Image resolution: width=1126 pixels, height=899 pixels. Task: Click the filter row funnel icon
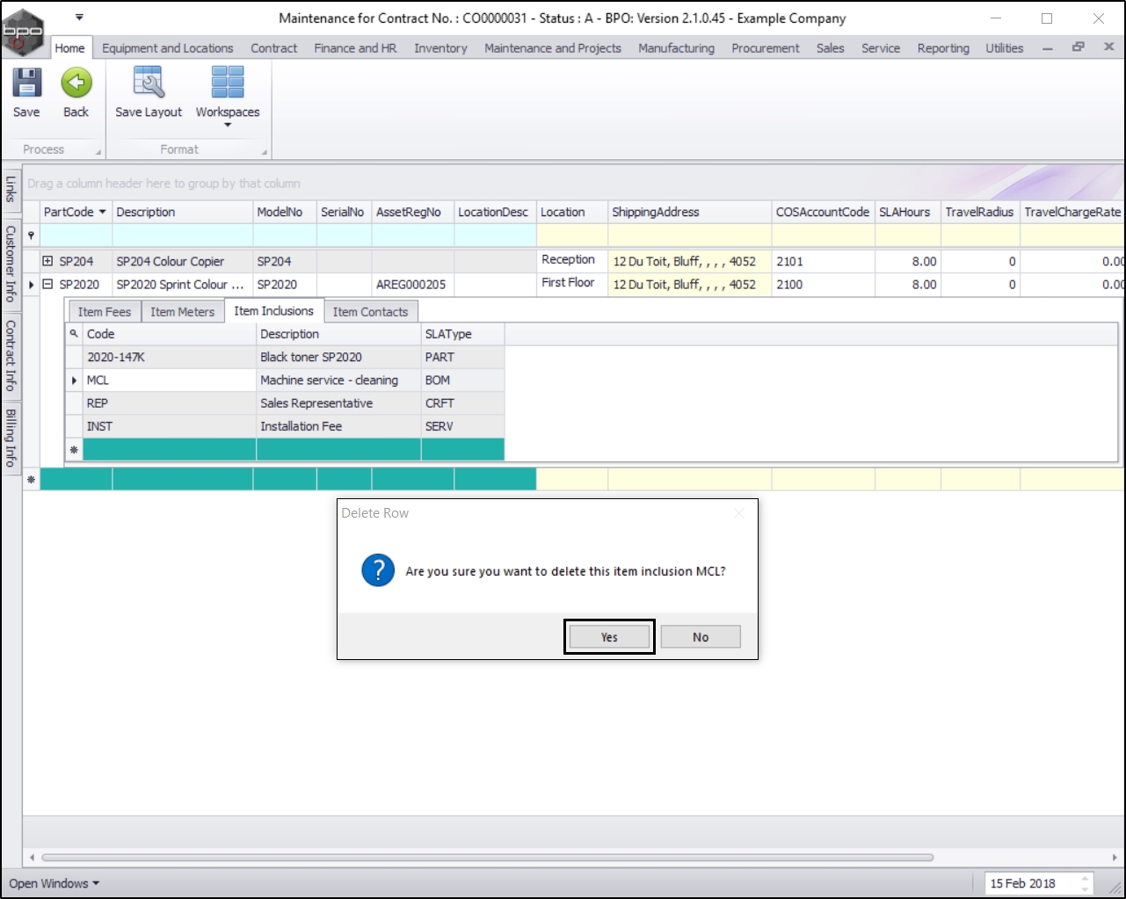coord(32,236)
